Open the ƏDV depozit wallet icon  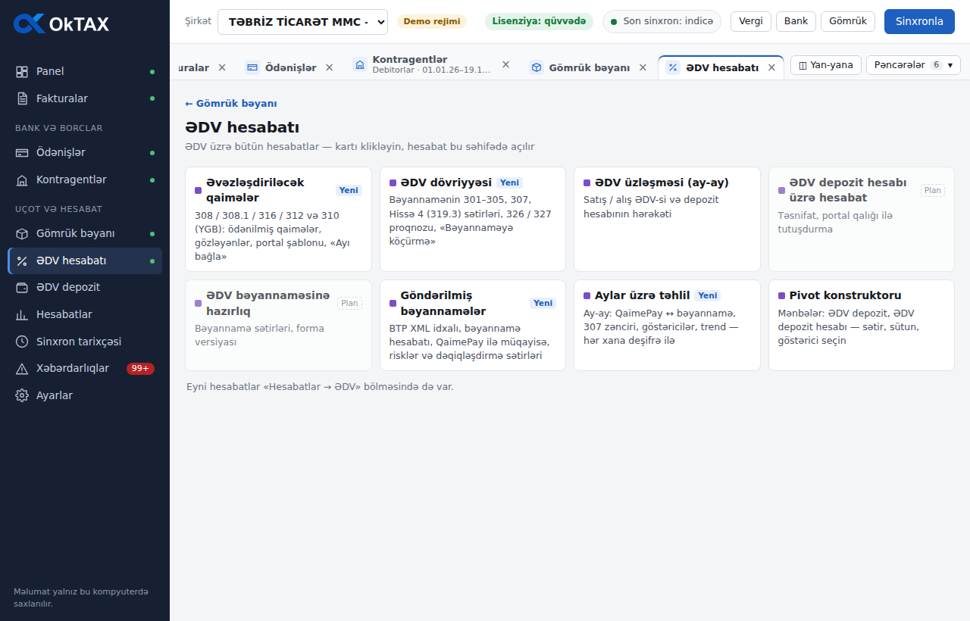pyautogui.click(x=22, y=288)
